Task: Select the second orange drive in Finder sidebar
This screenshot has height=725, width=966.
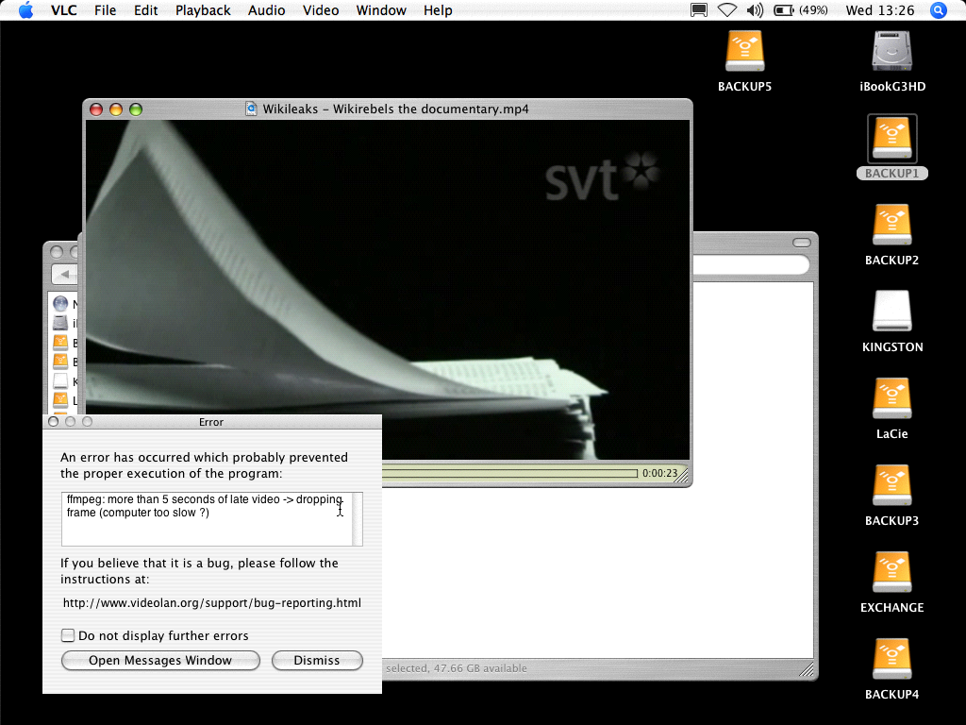Action: pyautogui.click(x=60, y=362)
